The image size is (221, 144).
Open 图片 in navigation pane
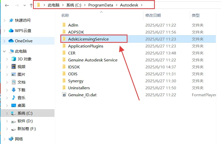click(21, 74)
